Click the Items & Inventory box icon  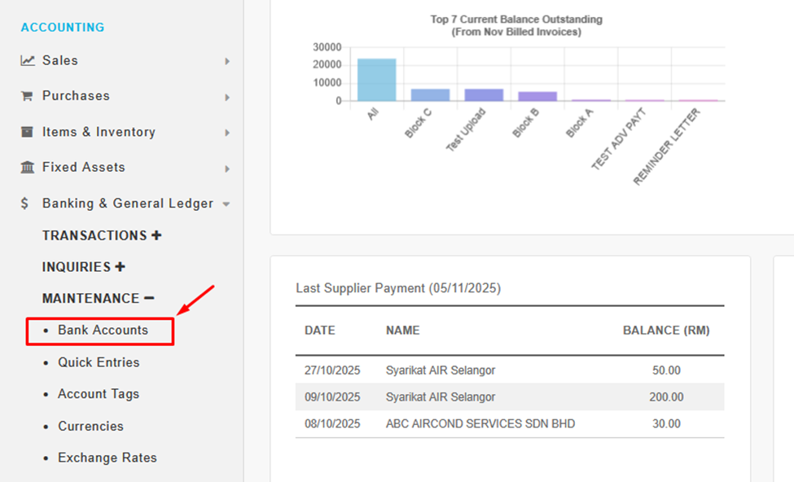click(x=28, y=132)
